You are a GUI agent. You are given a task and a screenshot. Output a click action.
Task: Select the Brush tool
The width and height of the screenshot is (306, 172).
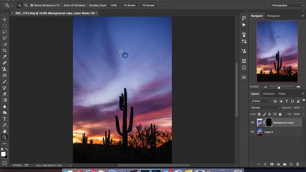tap(4, 82)
